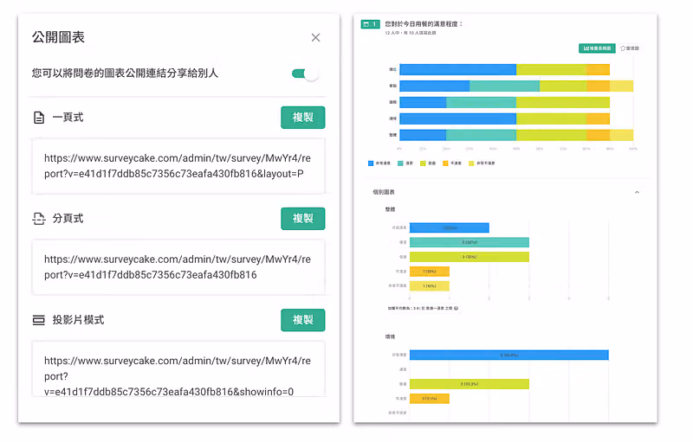The width and height of the screenshot is (693, 442).
Task: Click the lime green 普通 legend swatch
Action: [423, 163]
